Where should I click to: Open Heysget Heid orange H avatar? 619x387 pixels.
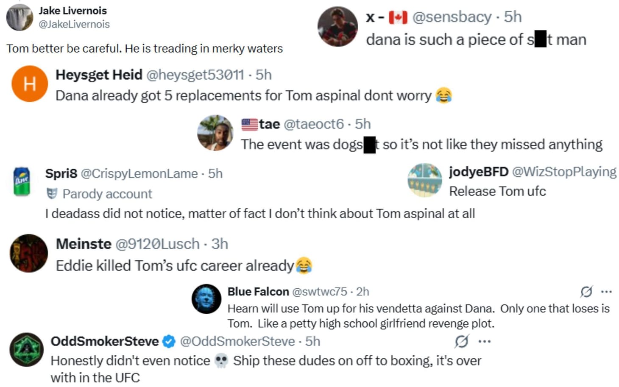click(x=29, y=84)
